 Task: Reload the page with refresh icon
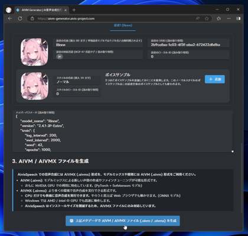coord(20,18)
